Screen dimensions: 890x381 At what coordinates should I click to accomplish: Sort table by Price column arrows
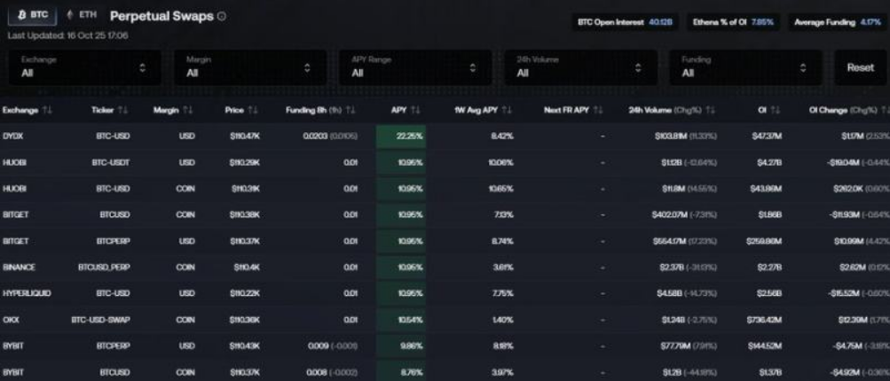(x=253, y=111)
